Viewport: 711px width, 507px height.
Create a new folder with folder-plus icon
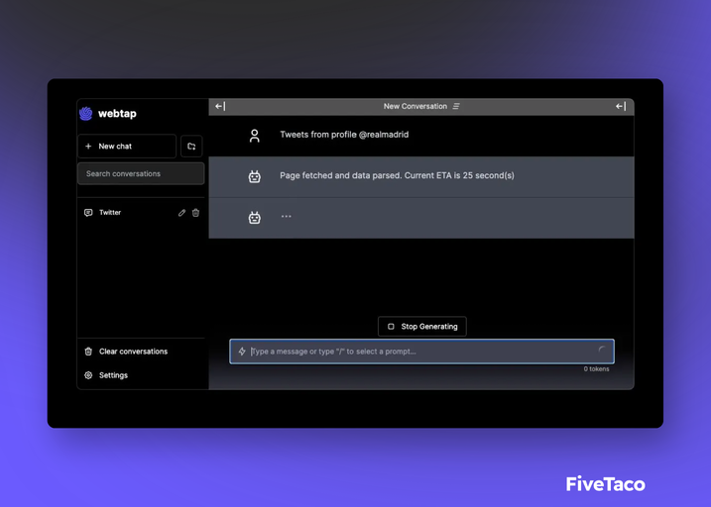191,147
